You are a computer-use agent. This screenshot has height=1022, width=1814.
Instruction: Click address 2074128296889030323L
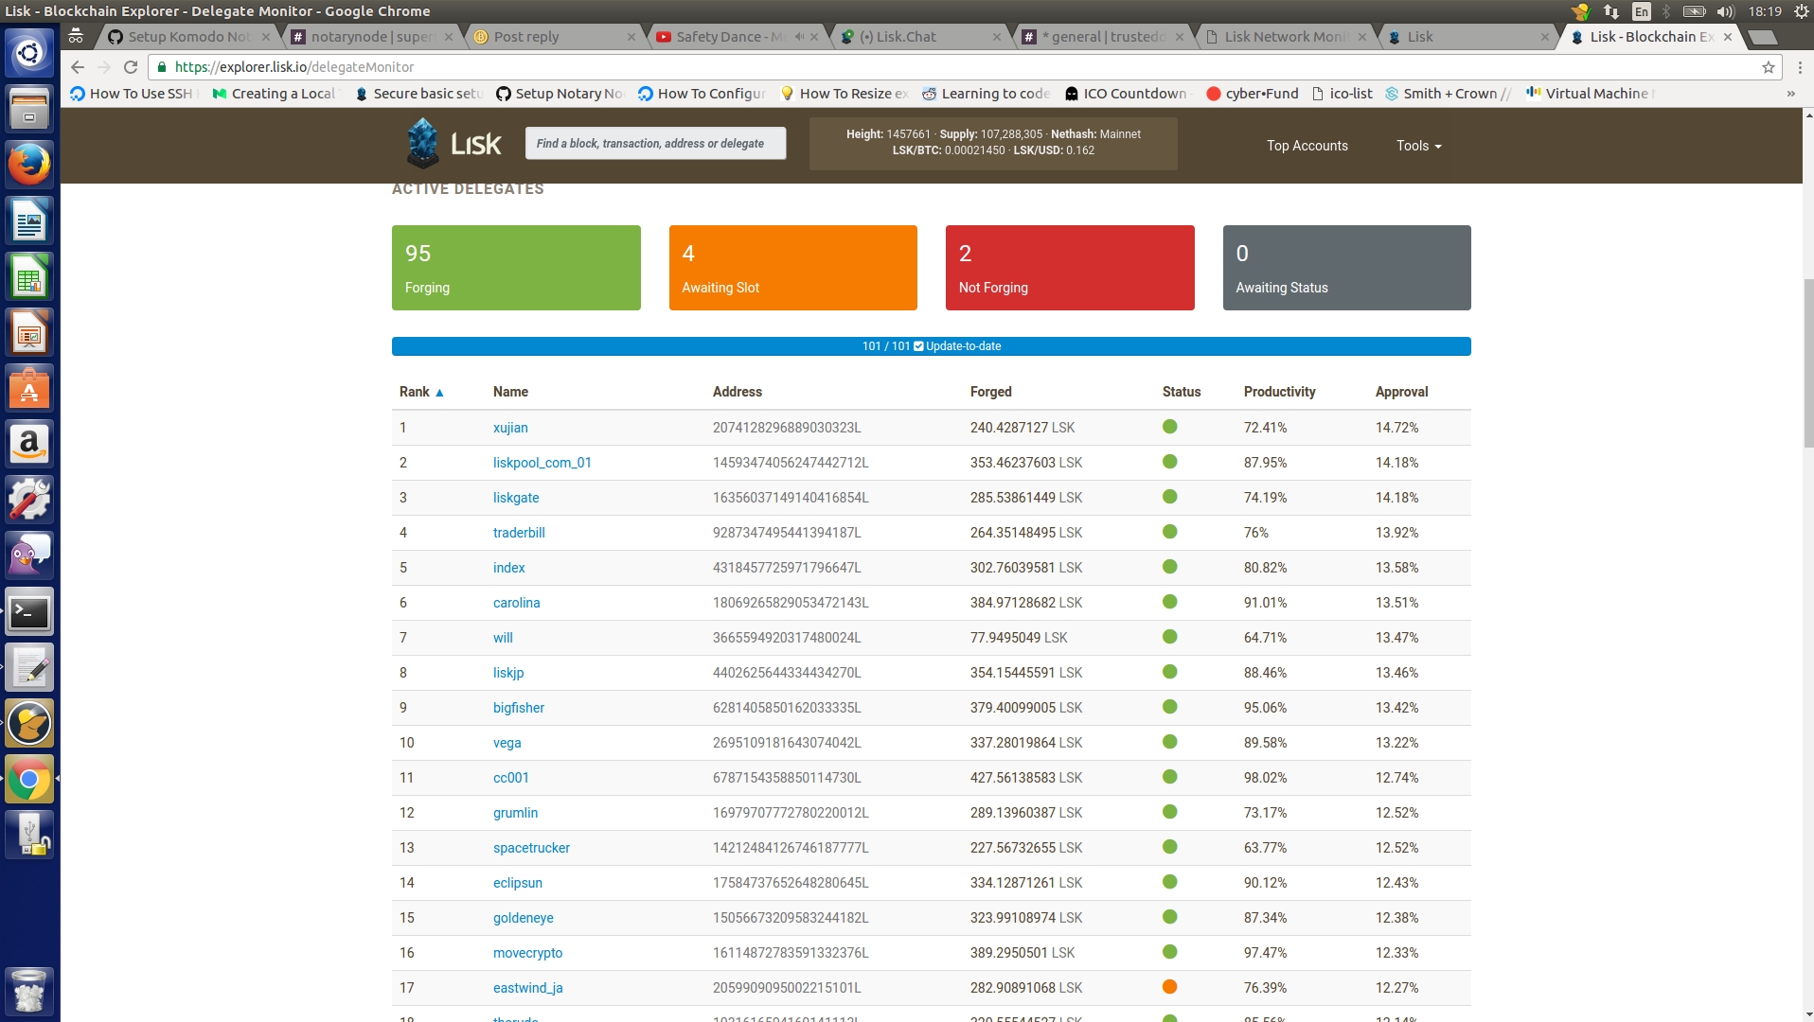[x=787, y=428]
